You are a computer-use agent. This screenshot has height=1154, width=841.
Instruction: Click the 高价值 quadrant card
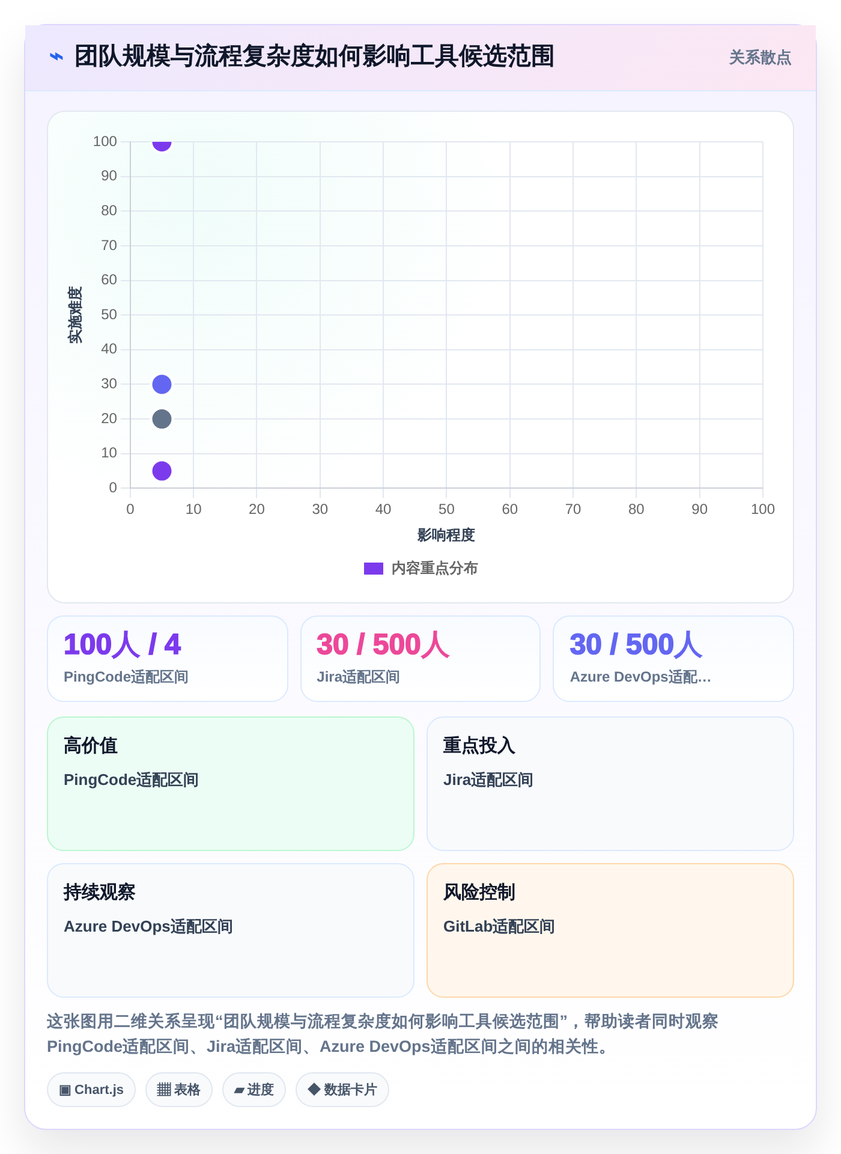pyautogui.click(x=231, y=784)
